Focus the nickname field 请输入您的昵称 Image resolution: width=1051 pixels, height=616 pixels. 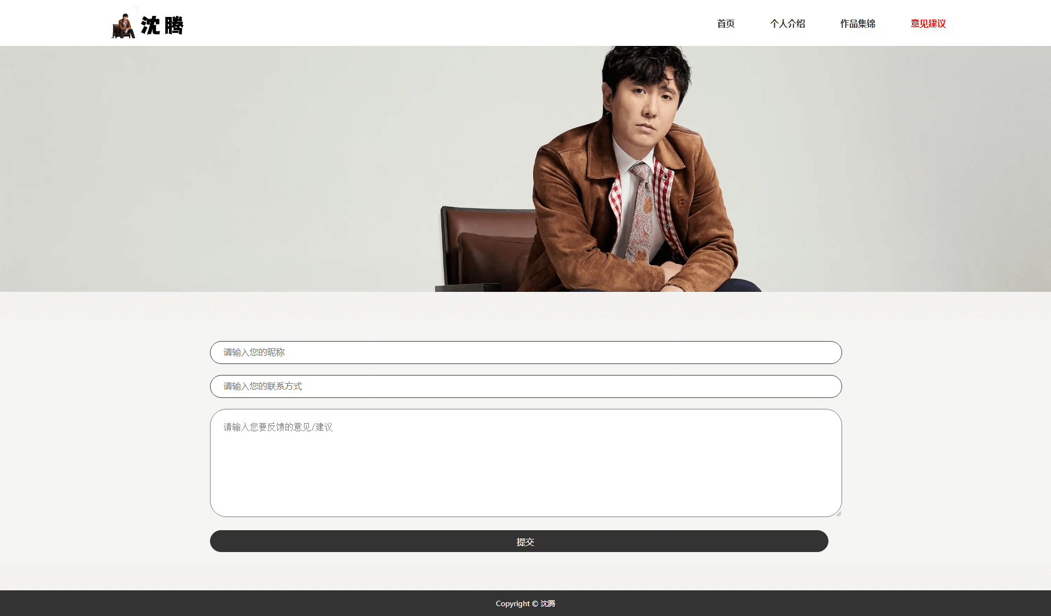(525, 353)
